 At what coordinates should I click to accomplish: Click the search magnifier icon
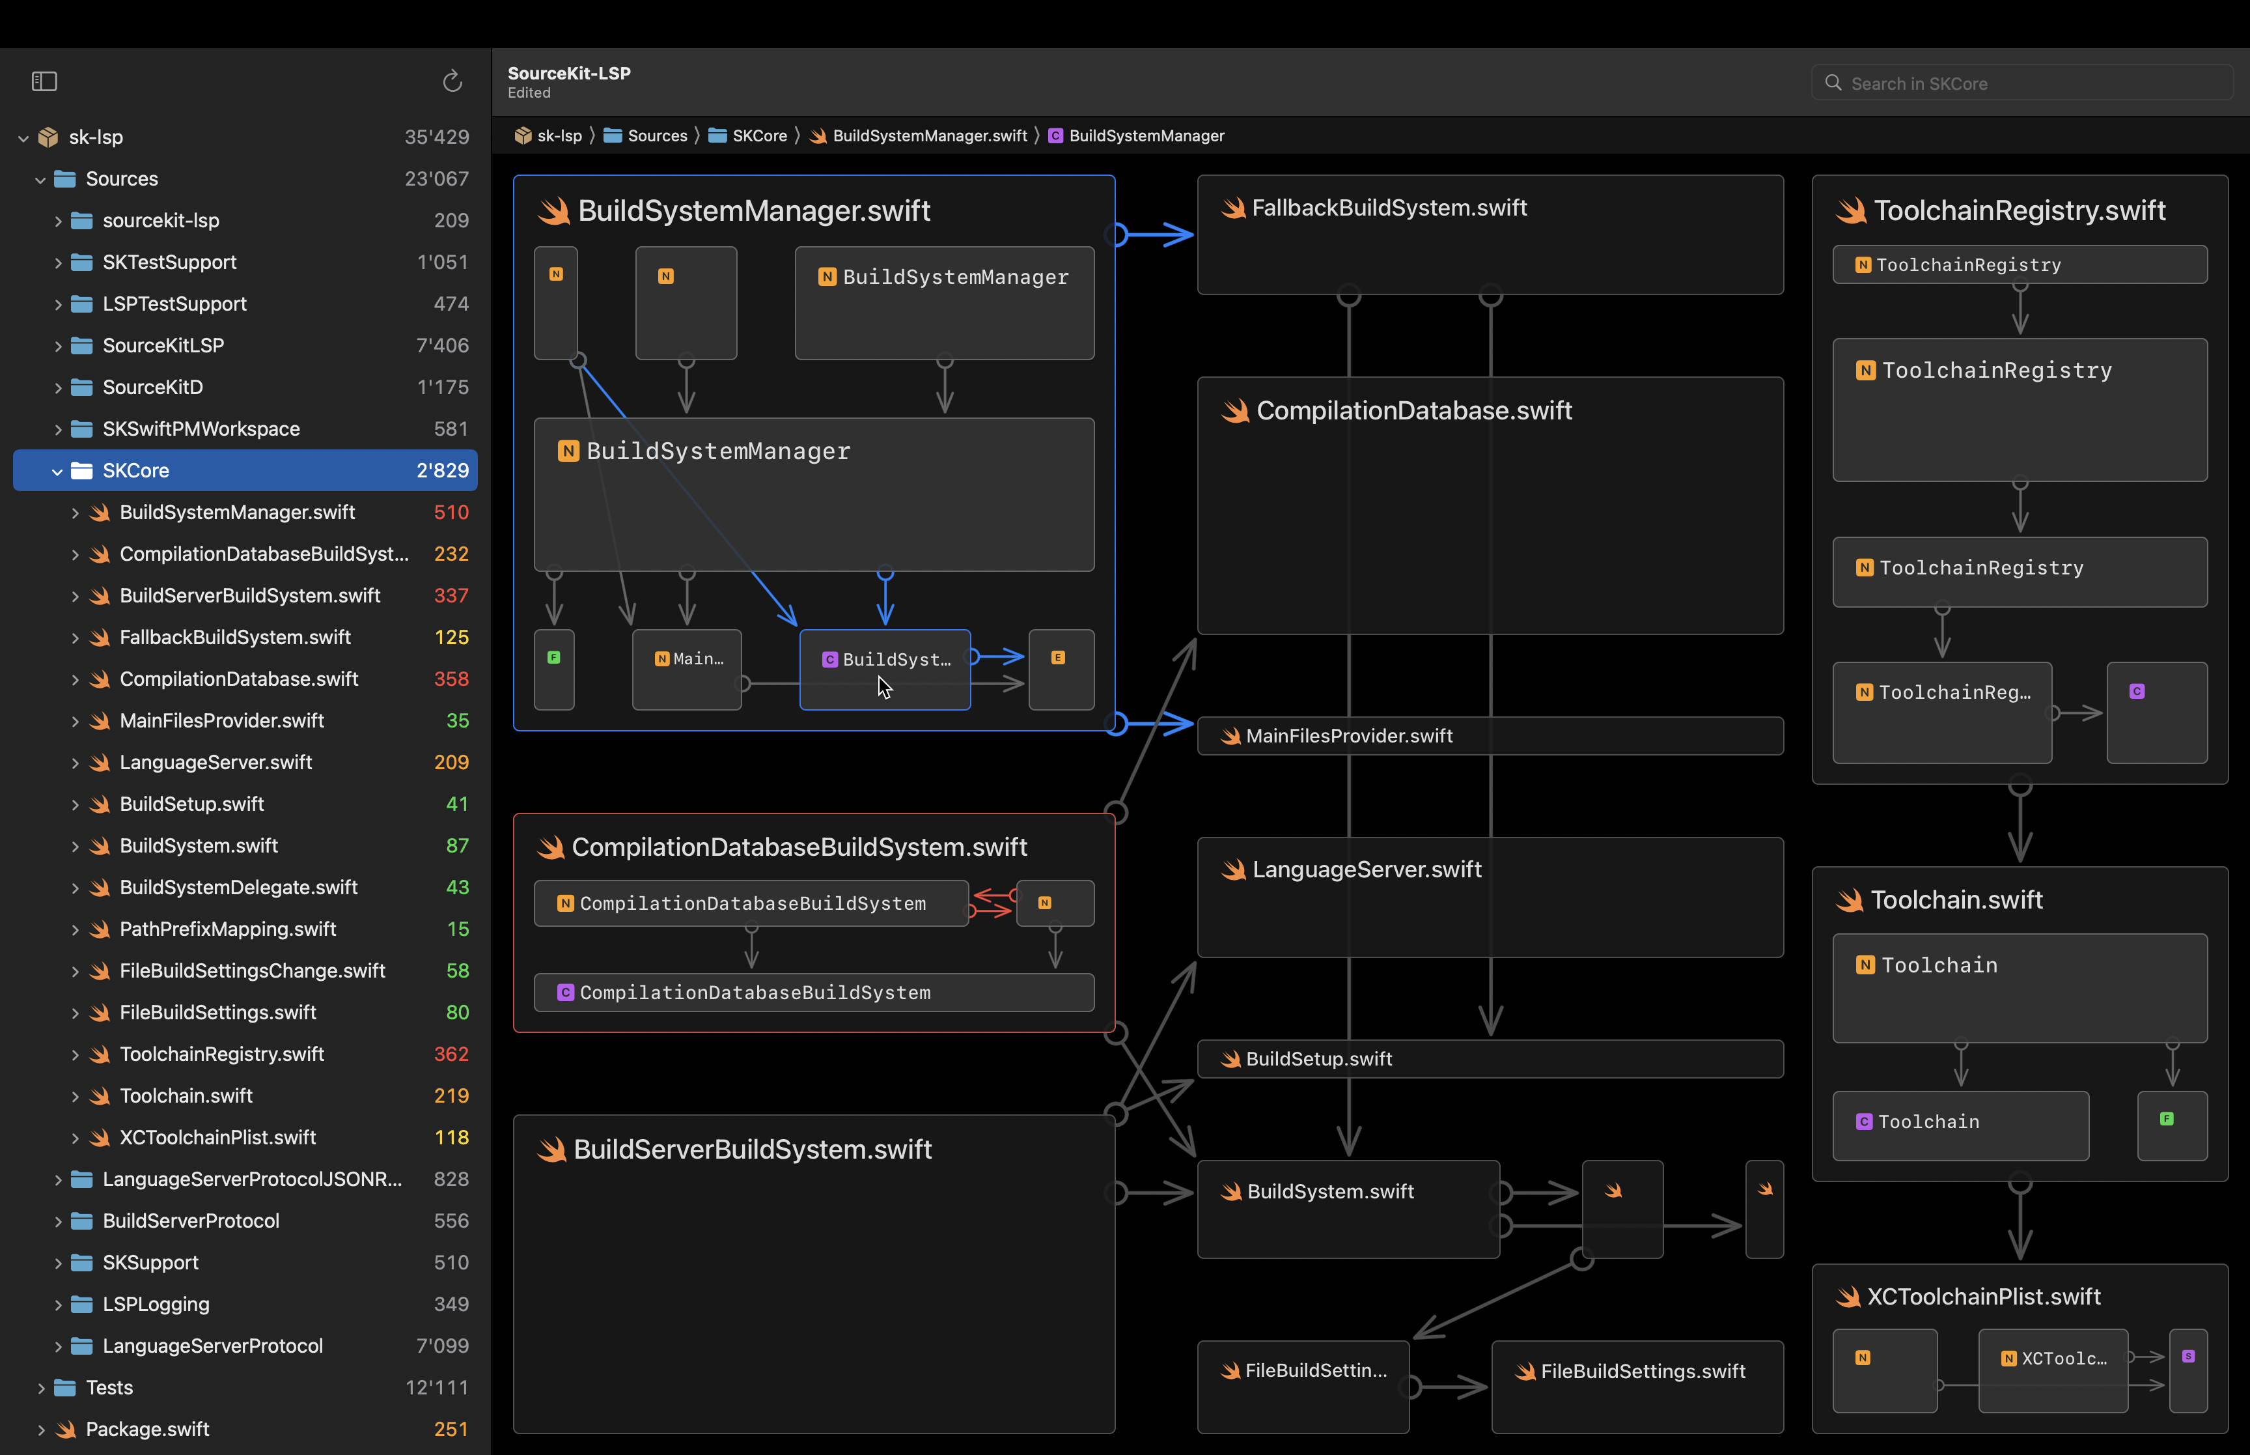point(1833,83)
